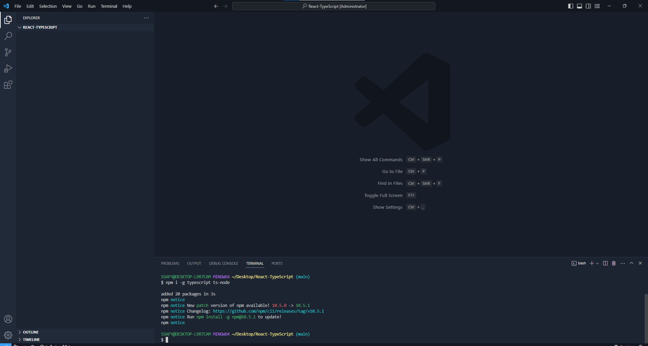
Task: Open the terminal launch profile dropdown arrow
Action: [x=597, y=263]
